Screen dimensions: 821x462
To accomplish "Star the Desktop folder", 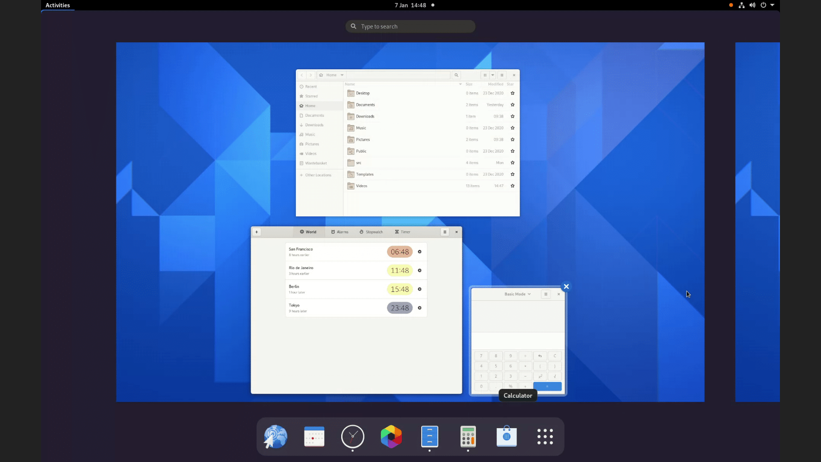I will coord(512,93).
